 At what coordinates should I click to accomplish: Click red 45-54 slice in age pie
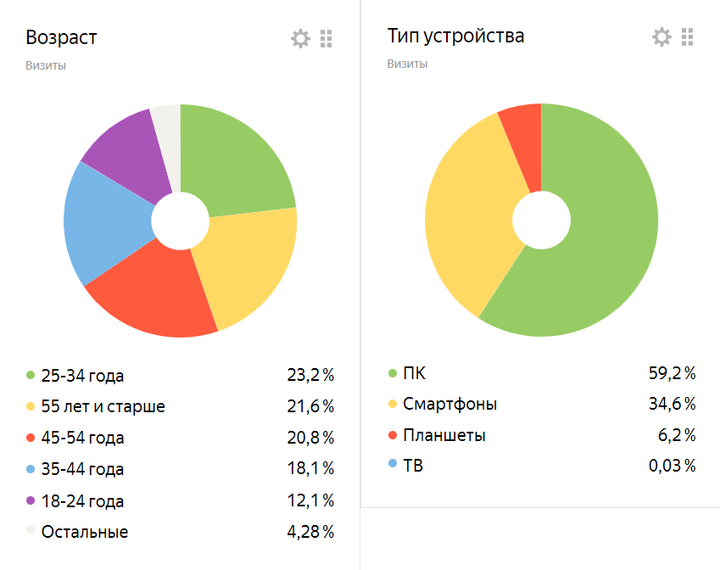[157, 288]
